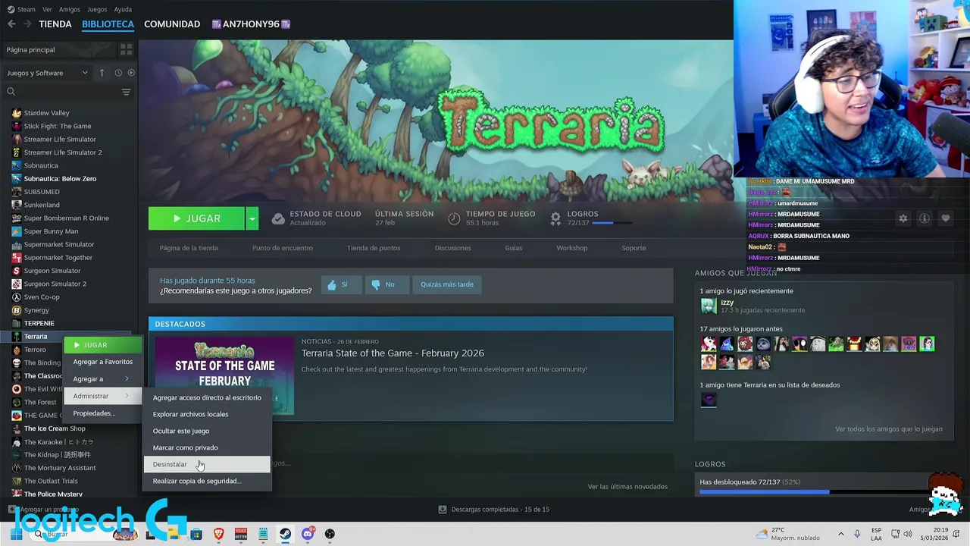Open the AN7HONY96 profile menu
Image resolution: width=970 pixels, height=546 pixels.
point(251,24)
